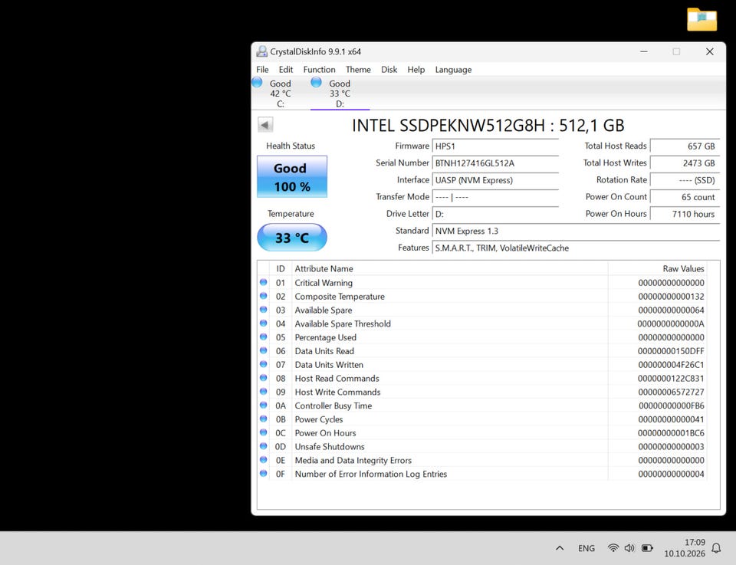Click the status dot beside Composite Temperature
This screenshot has width=736, height=565.
(263, 296)
